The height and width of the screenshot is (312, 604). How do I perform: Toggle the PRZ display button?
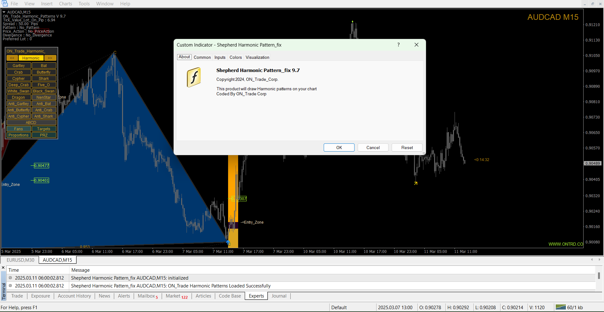point(44,135)
